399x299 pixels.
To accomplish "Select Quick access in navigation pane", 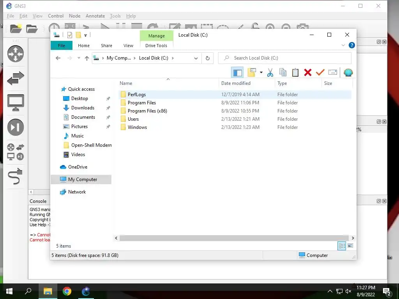I will (81, 89).
